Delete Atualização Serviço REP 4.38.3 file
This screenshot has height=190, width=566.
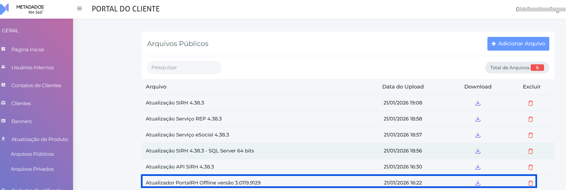[531, 119]
